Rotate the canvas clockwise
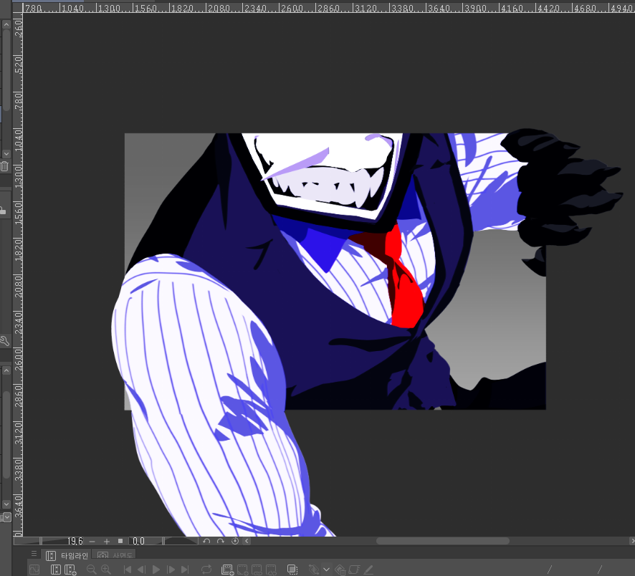The image size is (635, 576). [220, 541]
